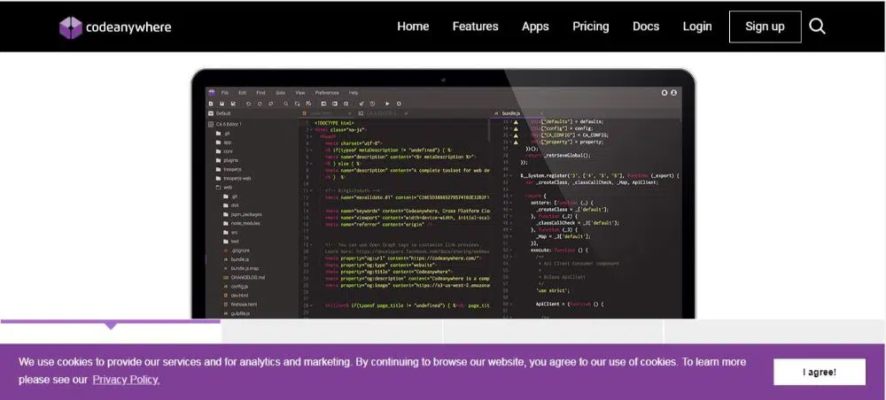Click the Sign up button
The height and width of the screenshot is (400, 886).
click(765, 27)
